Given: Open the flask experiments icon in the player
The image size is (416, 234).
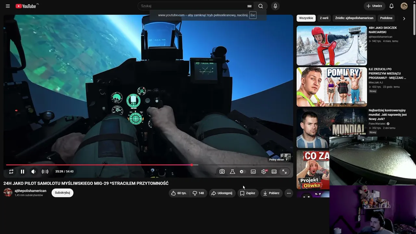Looking at the screenshot, I should coord(232,172).
